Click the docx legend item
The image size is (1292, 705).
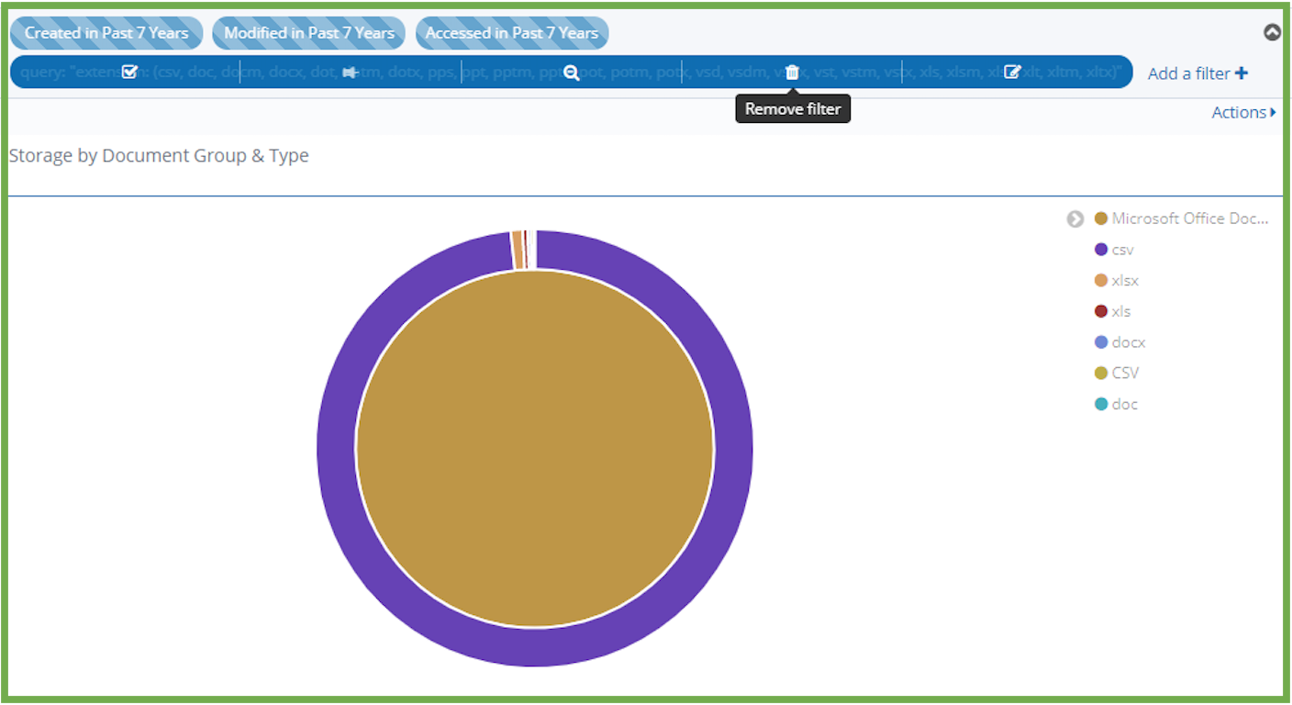tap(1128, 342)
